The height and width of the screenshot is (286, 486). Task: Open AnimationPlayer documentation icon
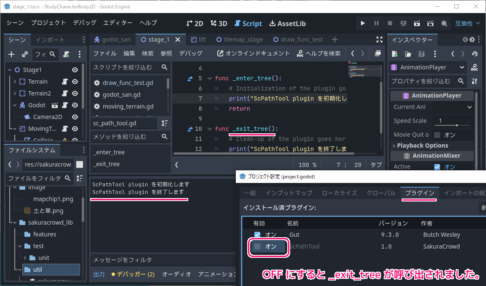point(475,67)
